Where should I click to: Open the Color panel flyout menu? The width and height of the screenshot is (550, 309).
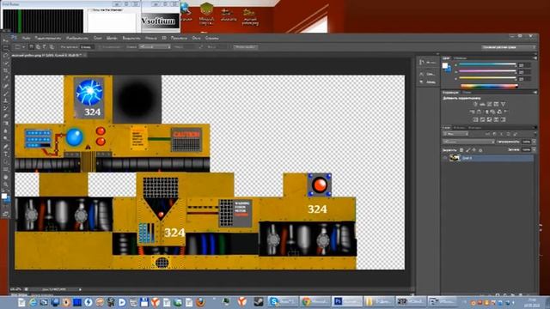click(x=535, y=58)
